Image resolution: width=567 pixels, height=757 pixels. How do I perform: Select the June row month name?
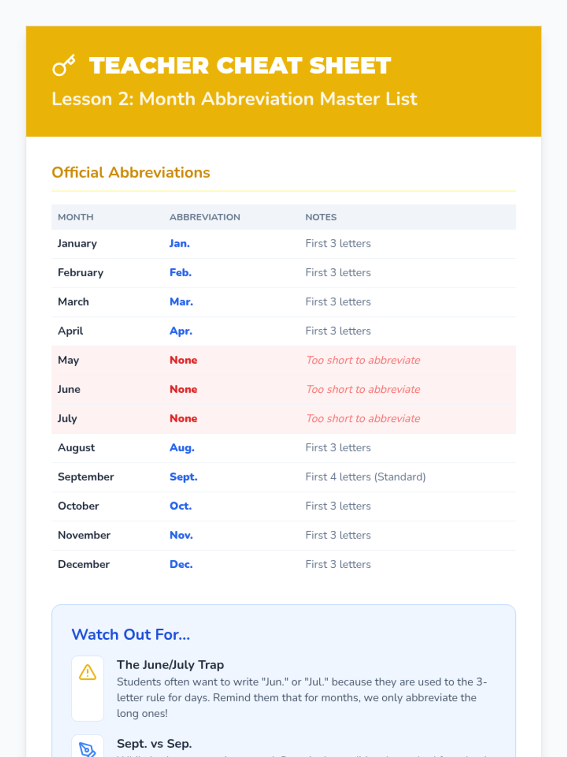[69, 389]
